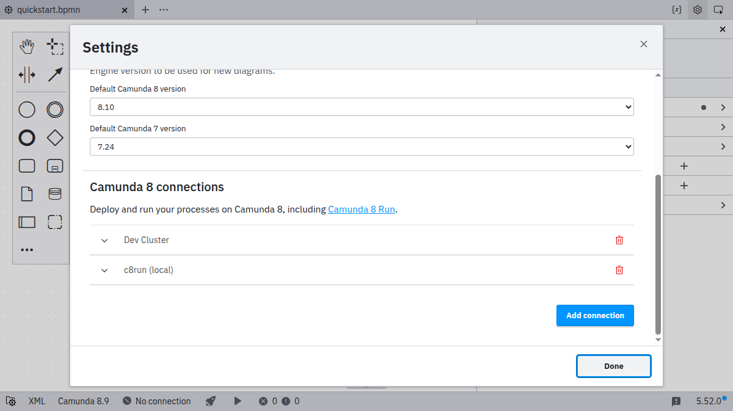Select the Global Connect arrow tool
The width and height of the screenshot is (733, 411).
55,75
